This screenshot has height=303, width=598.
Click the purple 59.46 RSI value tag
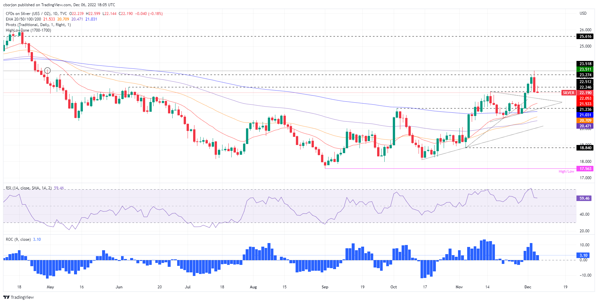click(x=584, y=198)
